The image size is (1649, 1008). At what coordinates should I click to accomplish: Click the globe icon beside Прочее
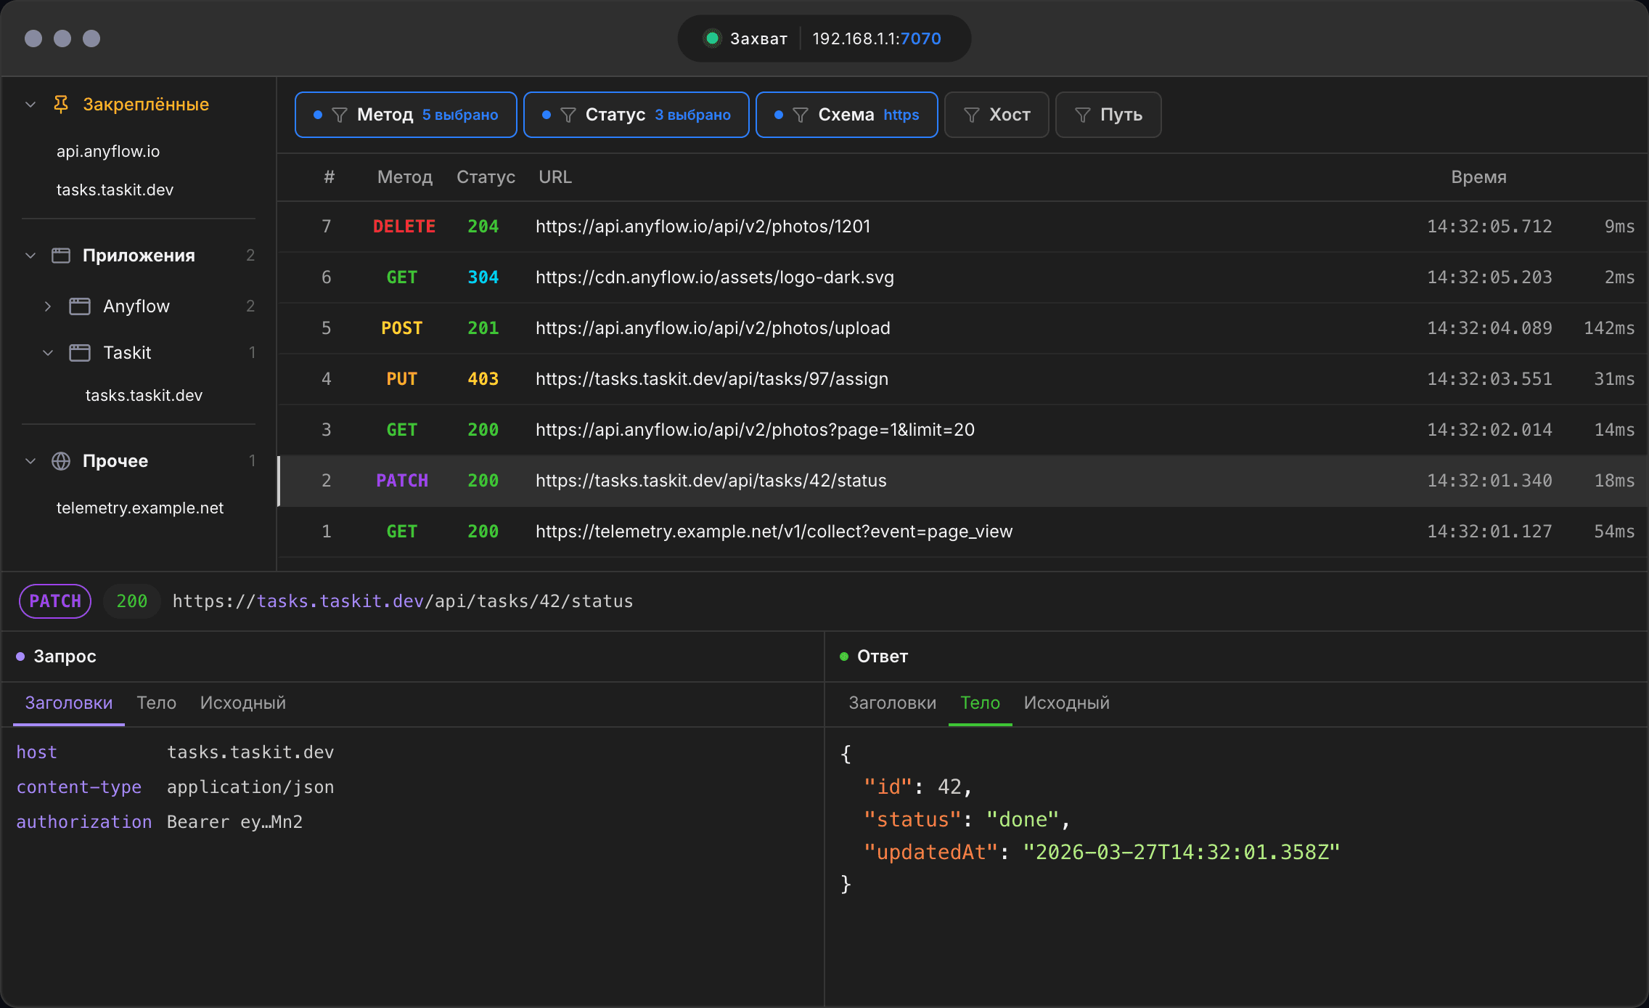click(61, 461)
